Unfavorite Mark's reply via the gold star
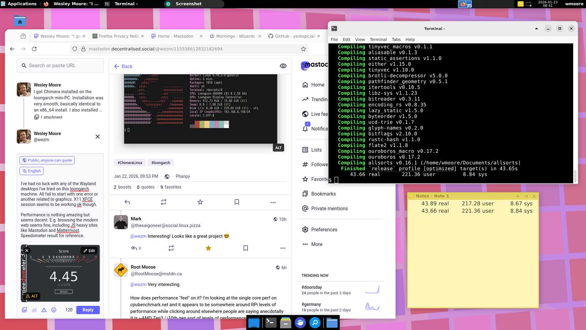 208,248
